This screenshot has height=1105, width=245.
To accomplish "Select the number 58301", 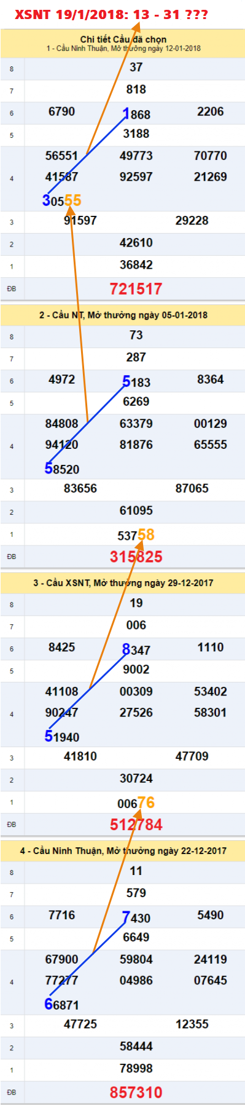I will [211, 712].
